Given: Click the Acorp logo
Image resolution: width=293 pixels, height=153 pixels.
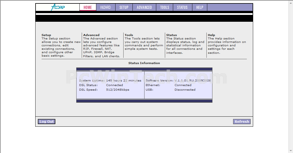Looking at the screenshot, I should coord(58,7).
